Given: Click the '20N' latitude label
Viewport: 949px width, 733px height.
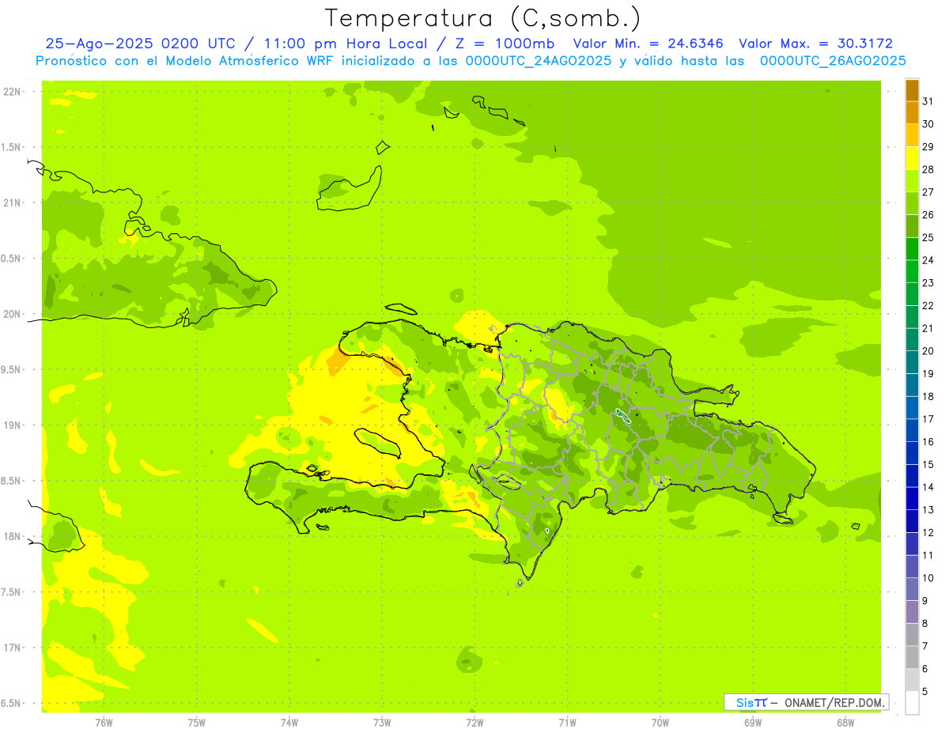Looking at the screenshot, I should click(11, 314).
